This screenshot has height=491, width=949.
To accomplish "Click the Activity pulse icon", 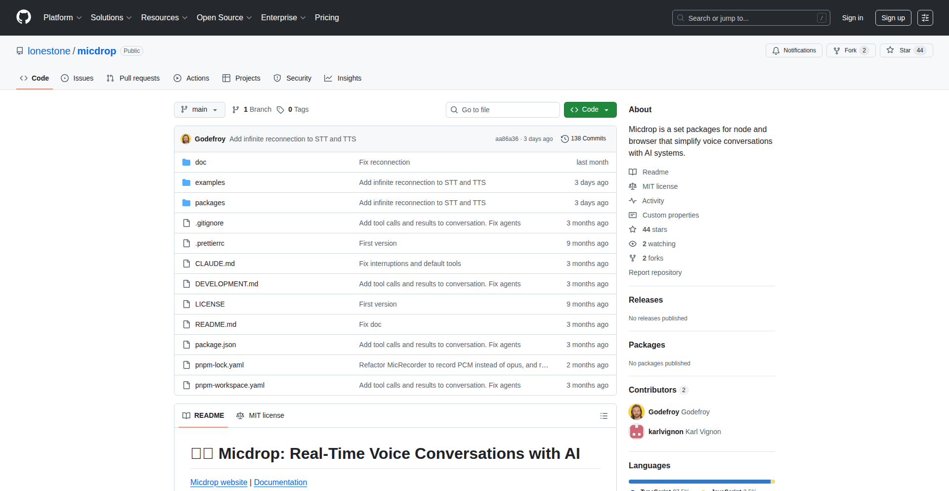I will tap(633, 201).
